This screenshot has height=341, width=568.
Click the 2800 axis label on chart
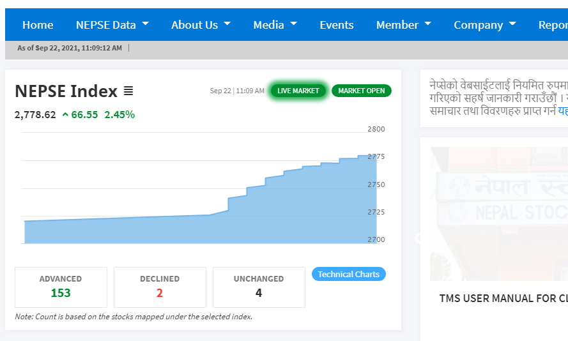[376, 129]
